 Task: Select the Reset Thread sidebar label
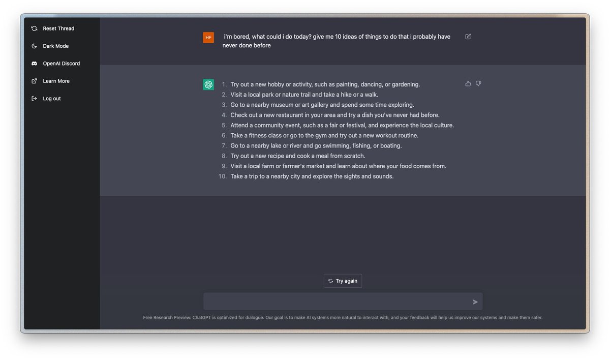[x=58, y=28]
